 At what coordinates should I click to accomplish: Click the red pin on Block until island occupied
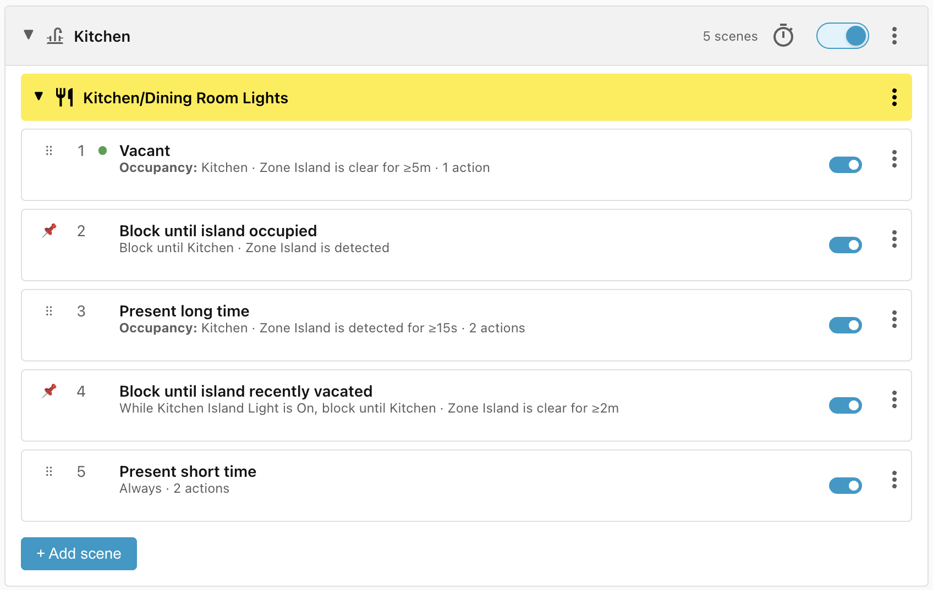click(x=50, y=230)
